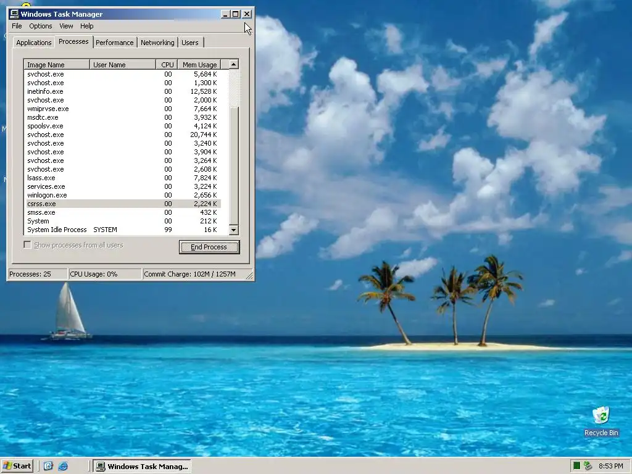The image size is (632, 474).
Task: Sort by the CPU column header
Action: click(167, 64)
